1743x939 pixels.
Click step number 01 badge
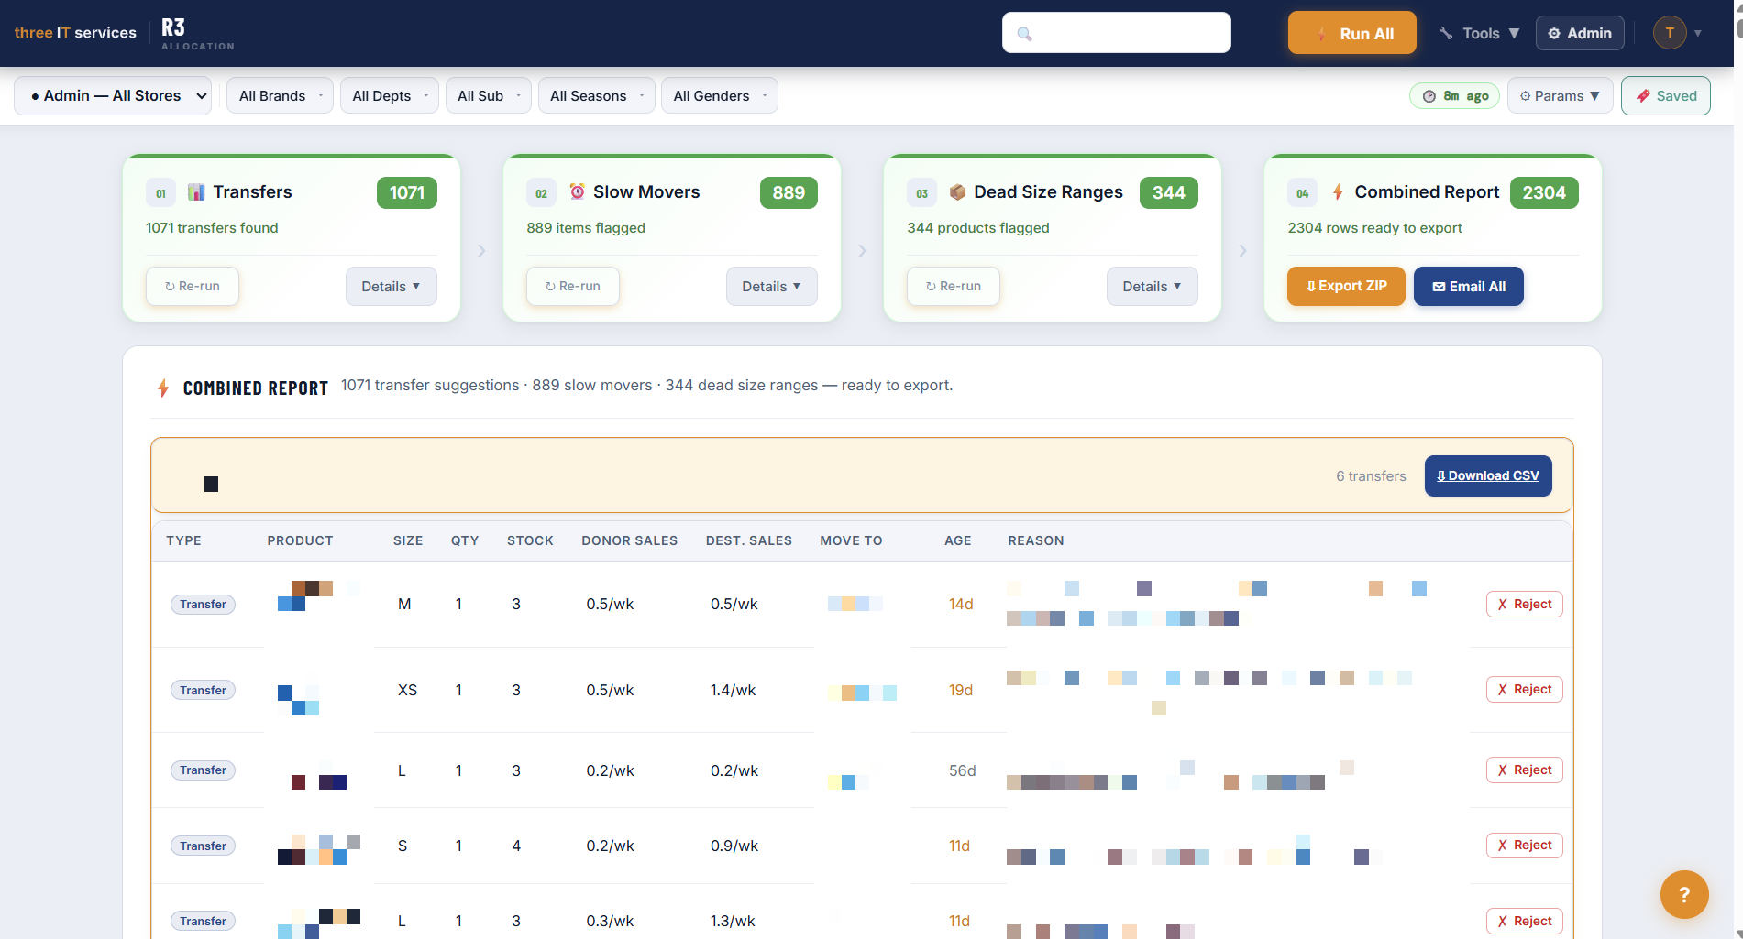(160, 192)
